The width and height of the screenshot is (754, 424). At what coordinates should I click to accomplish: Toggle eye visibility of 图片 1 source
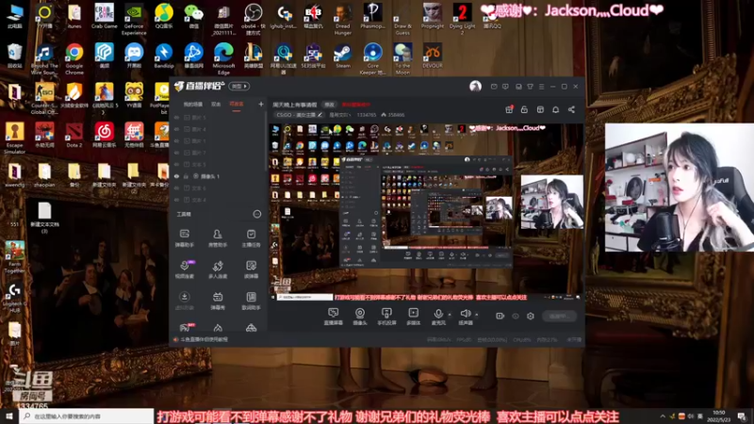tap(176, 140)
